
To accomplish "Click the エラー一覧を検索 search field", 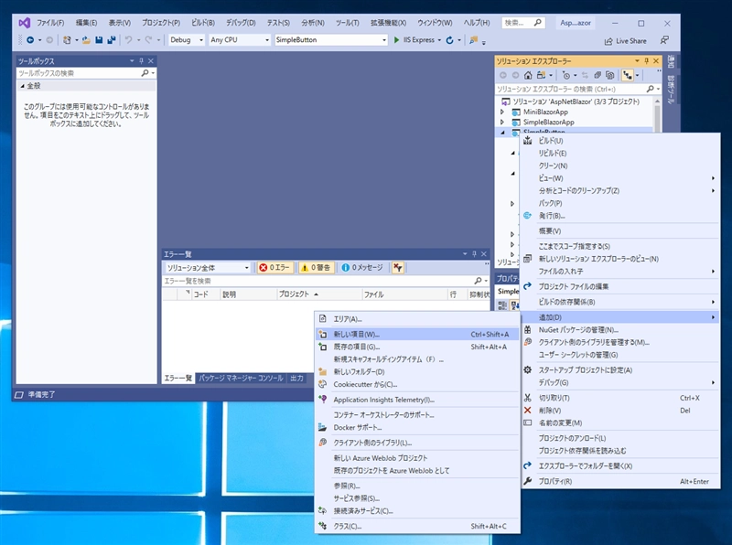I will [318, 281].
